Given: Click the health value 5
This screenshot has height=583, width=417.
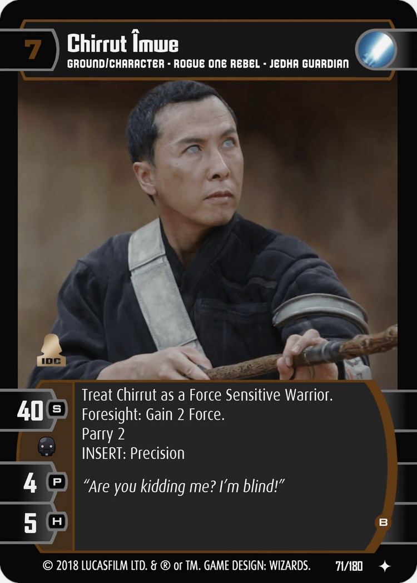Looking at the screenshot, I should click(30, 523).
